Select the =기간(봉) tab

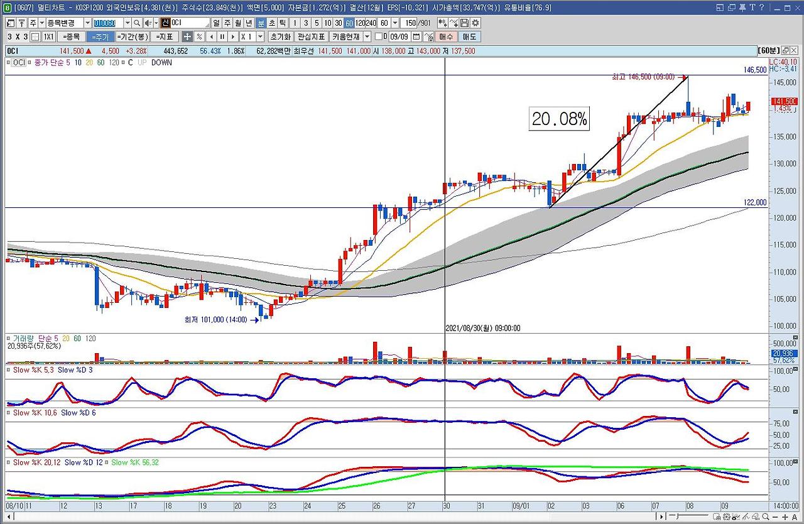tap(132, 37)
